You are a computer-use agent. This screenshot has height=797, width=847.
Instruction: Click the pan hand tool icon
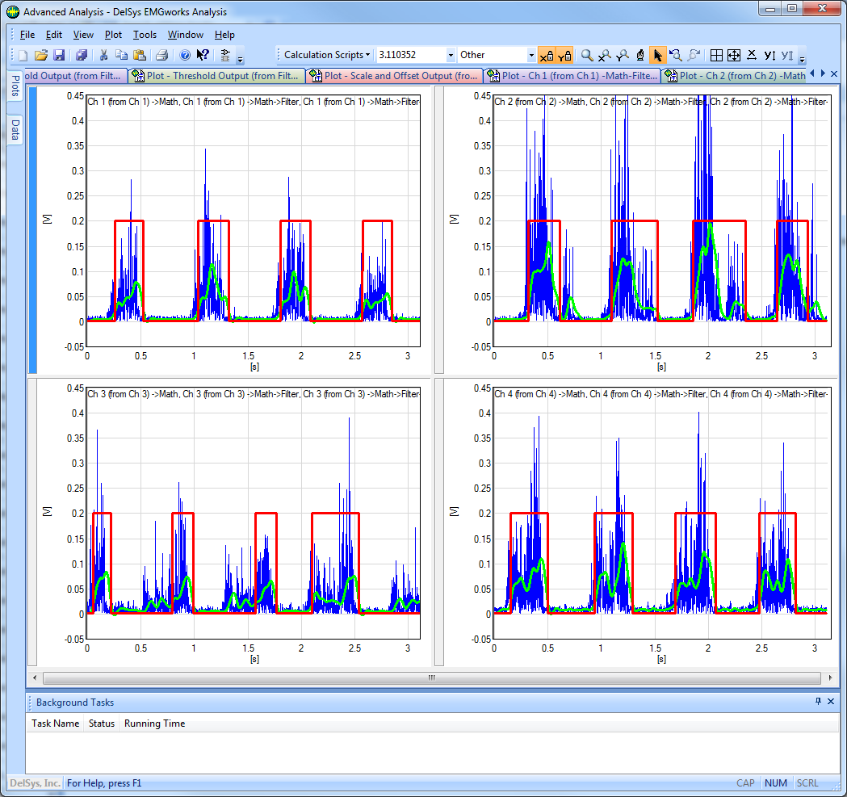point(639,56)
